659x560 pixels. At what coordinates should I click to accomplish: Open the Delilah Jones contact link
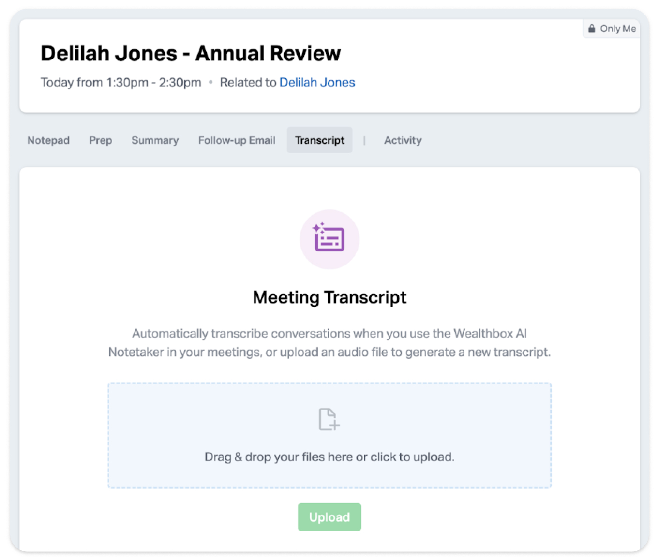click(x=317, y=82)
